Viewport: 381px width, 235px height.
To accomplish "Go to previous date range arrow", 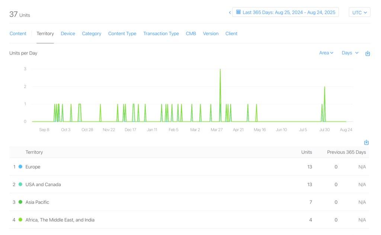I will point(230,13).
